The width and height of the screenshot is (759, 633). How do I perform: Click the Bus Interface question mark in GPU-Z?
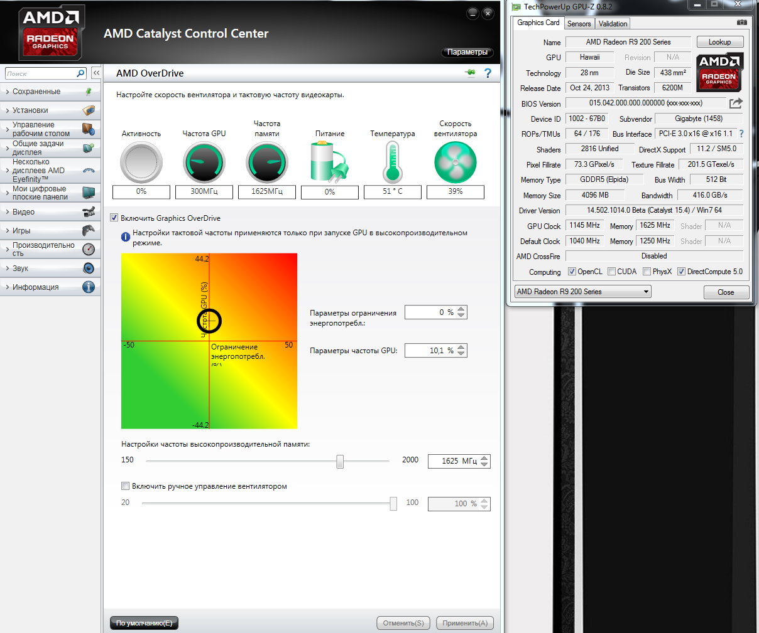click(741, 134)
